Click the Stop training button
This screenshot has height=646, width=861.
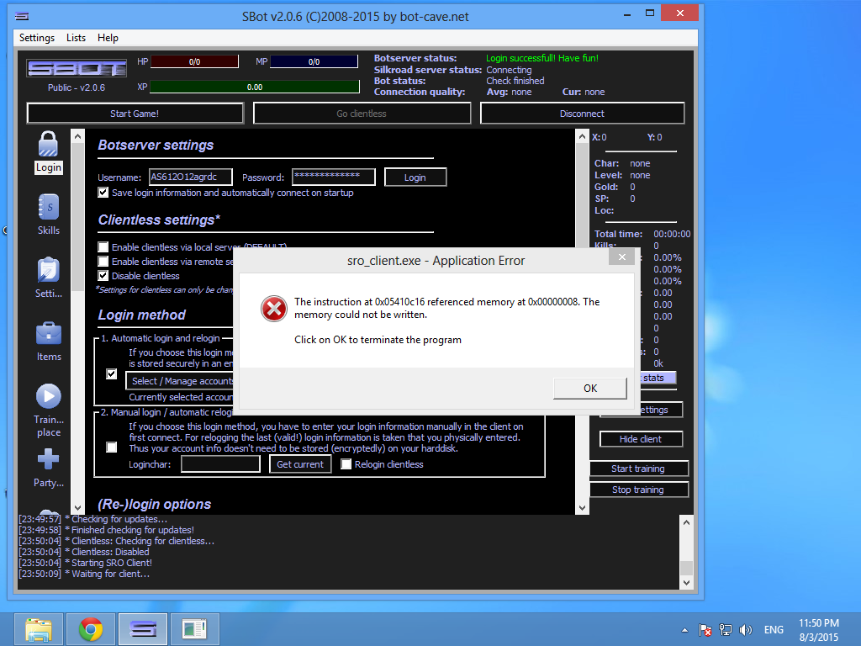coord(639,490)
